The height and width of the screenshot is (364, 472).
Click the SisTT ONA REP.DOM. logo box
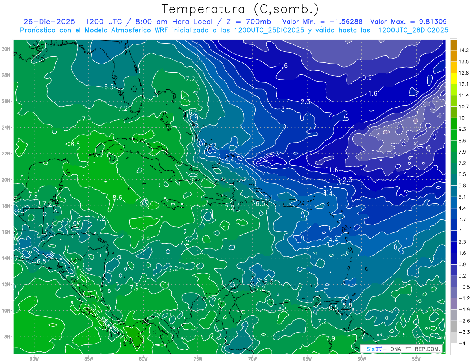point(401,349)
